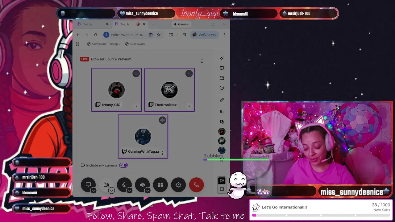Click the microphone icon in the address bar

(x=106, y=35)
